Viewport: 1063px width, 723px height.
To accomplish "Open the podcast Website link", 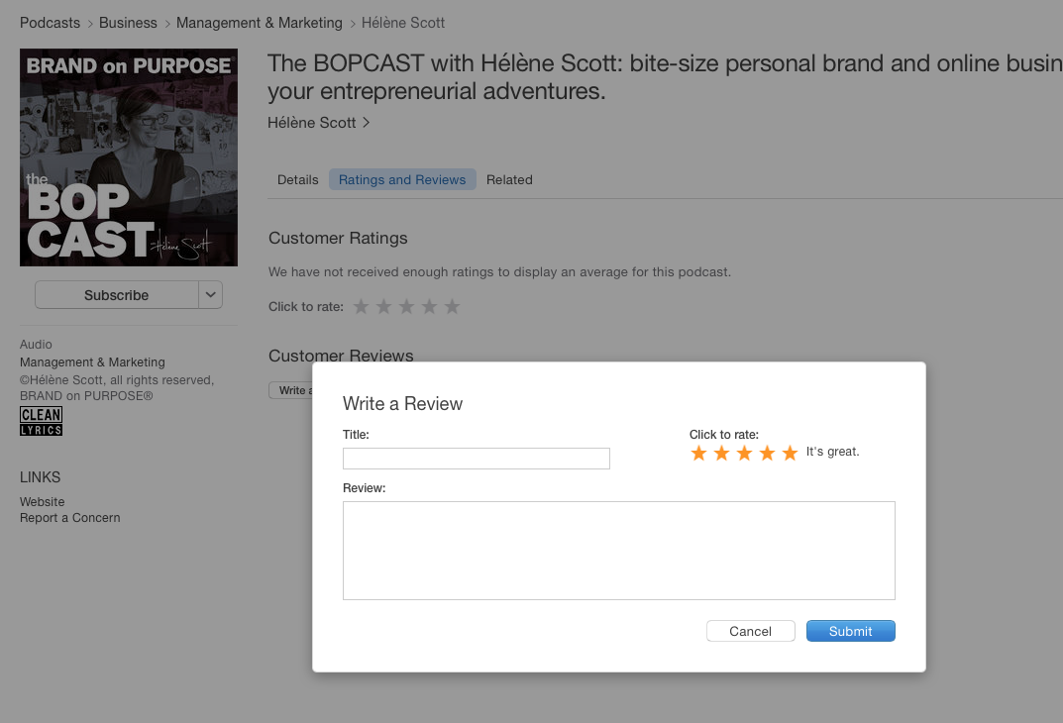I will (42, 502).
